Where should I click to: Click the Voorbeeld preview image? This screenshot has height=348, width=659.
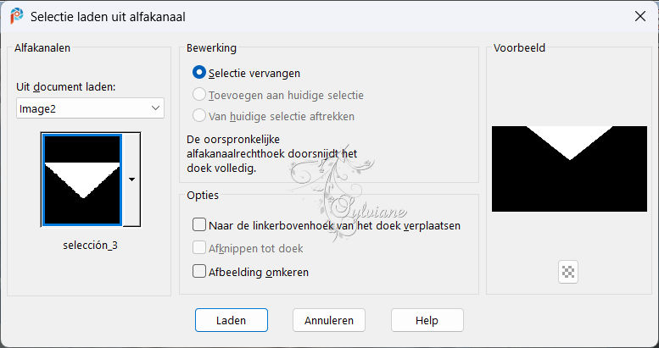pos(569,168)
